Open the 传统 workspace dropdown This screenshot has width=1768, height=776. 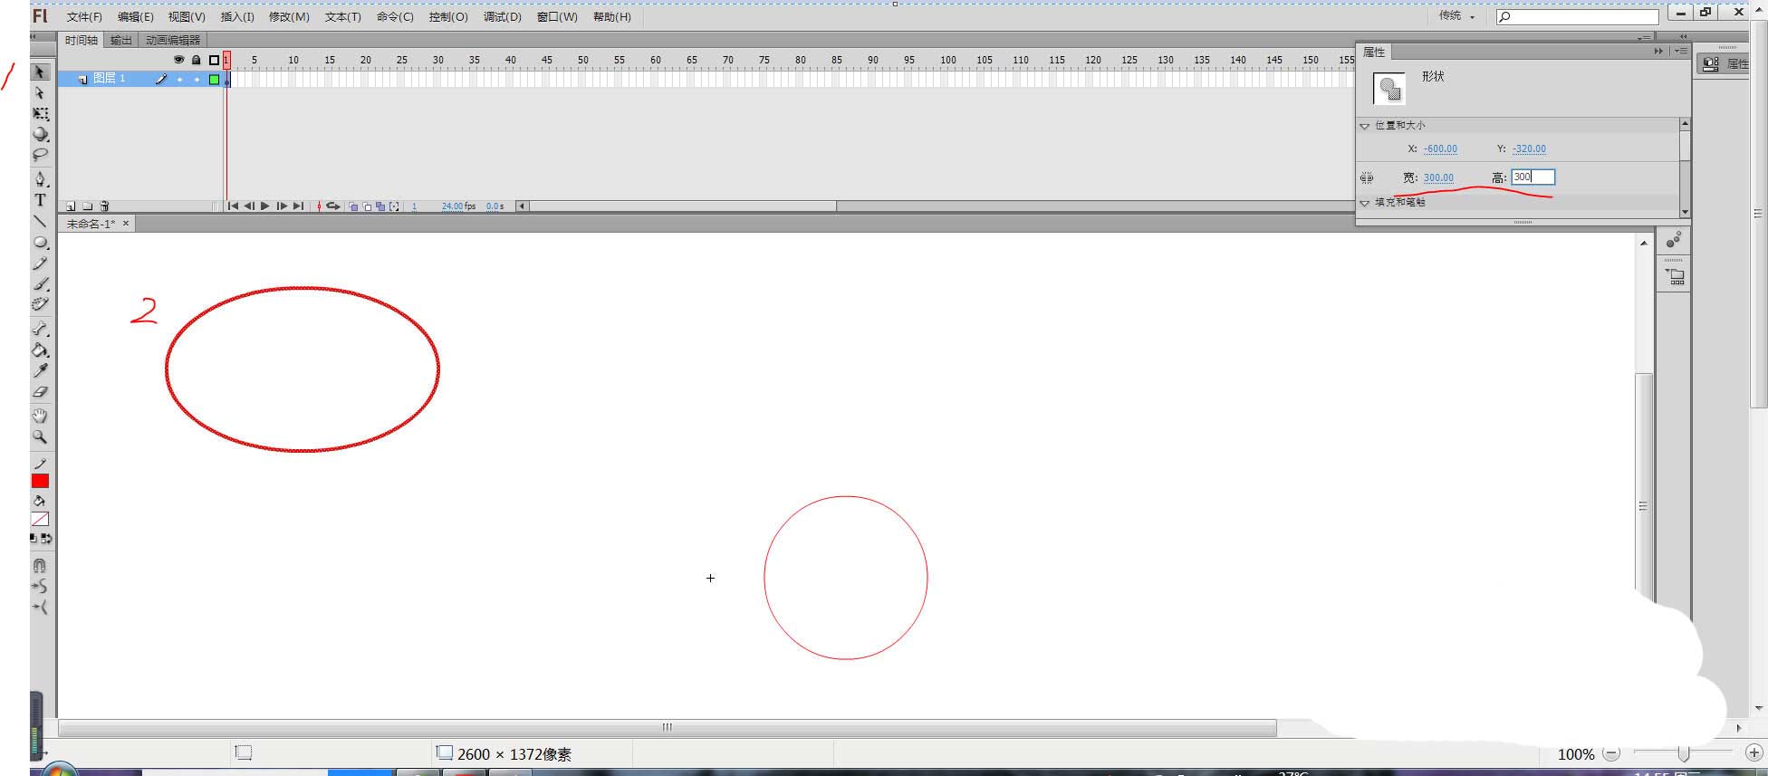pos(1457,16)
